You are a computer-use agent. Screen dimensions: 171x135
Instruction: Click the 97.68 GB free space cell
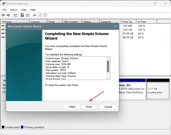[x=128, y=33]
